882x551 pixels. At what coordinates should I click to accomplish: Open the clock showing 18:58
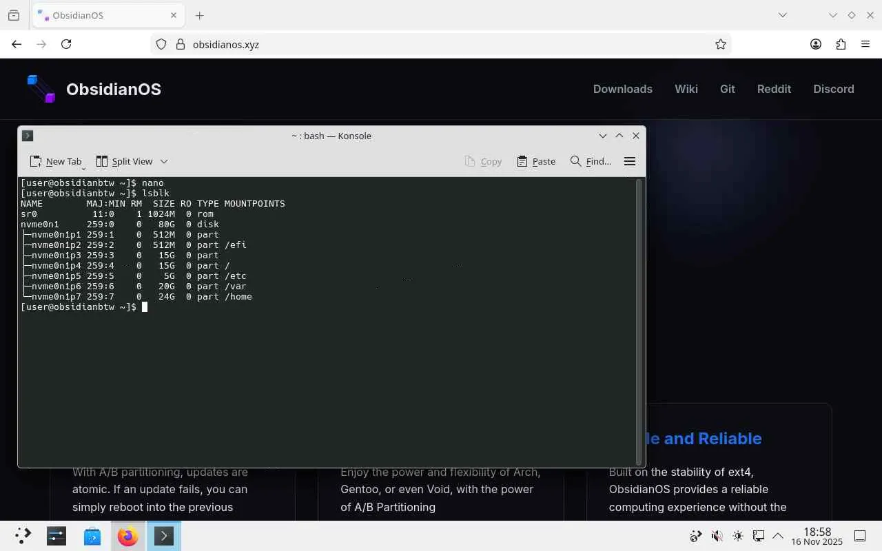pyautogui.click(x=817, y=536)
